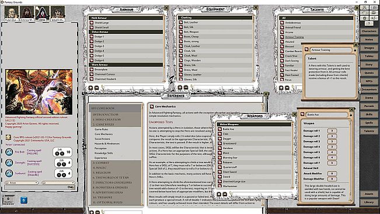Open Characters in the right sidebar
This screenshot has width=380, height=214.
(x=369, y=32)
